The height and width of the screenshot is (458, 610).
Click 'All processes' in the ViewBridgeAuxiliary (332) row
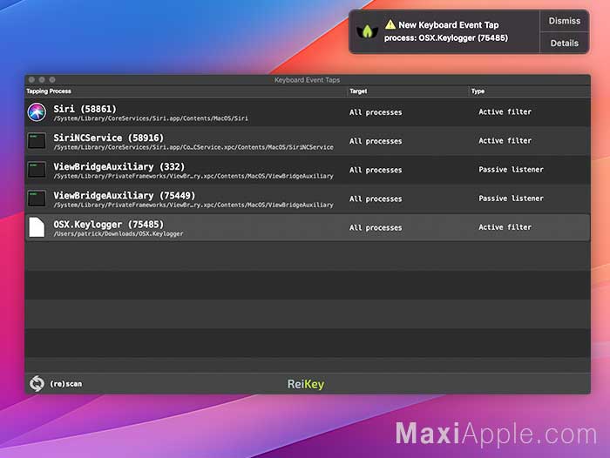click(376, 171)
